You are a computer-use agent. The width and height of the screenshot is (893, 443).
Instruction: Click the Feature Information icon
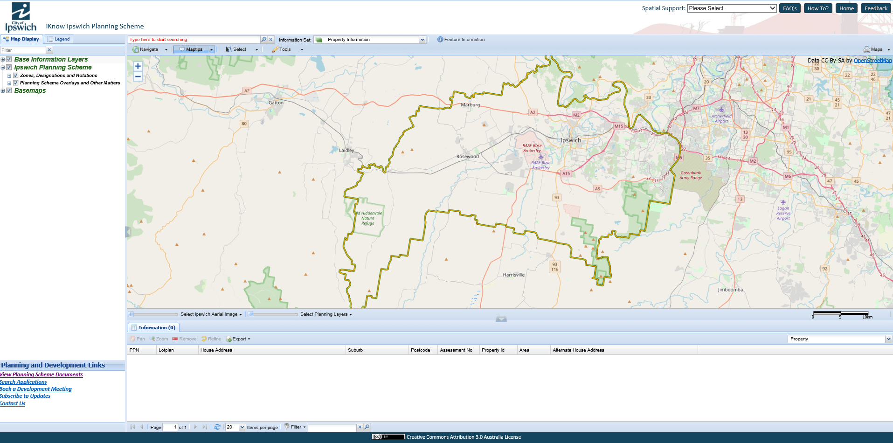(440, 40)
